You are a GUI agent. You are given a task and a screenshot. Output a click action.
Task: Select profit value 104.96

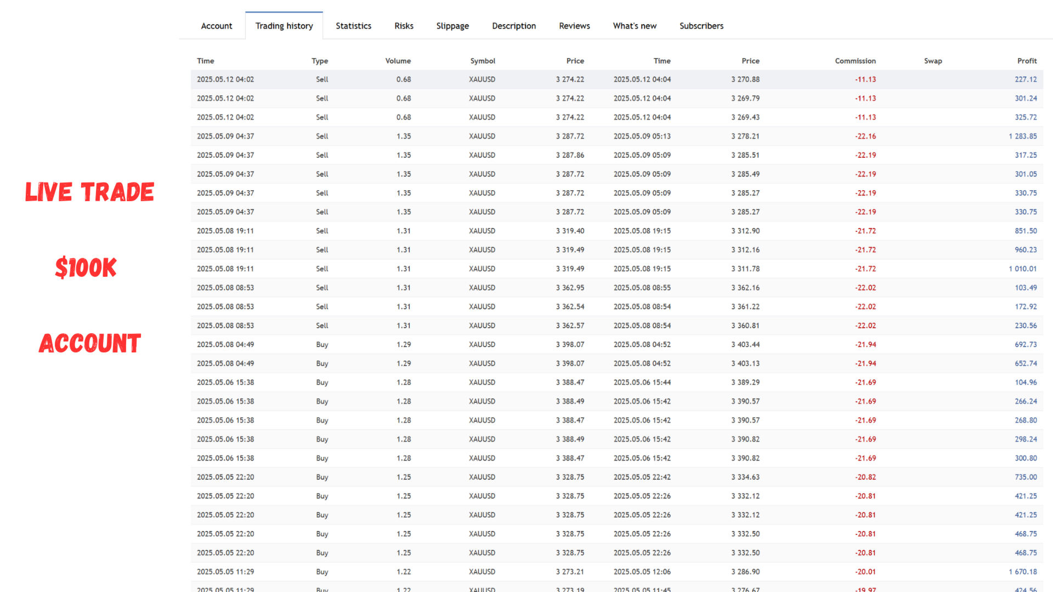coord(1026,383)
